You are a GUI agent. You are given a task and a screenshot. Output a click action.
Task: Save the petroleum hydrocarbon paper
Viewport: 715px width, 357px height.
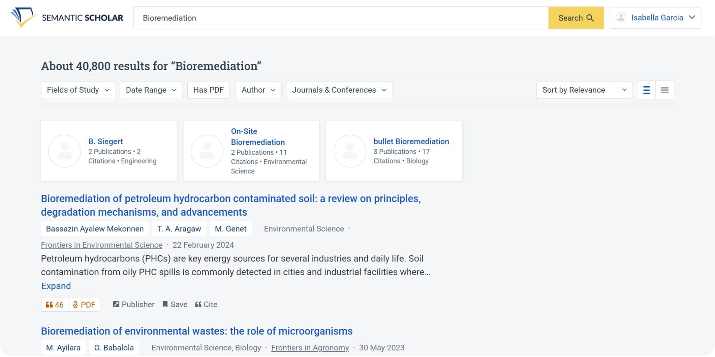click(175, 305)
